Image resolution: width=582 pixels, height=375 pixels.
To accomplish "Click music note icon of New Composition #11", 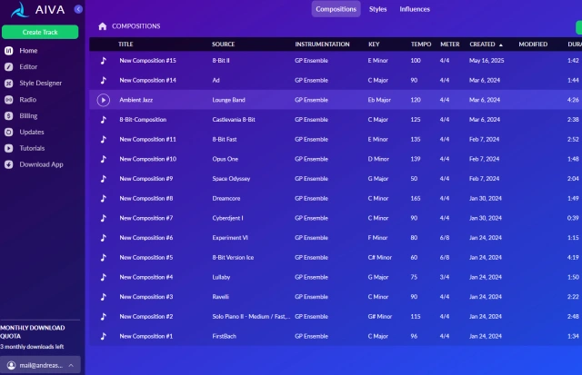I will (104, 139).
